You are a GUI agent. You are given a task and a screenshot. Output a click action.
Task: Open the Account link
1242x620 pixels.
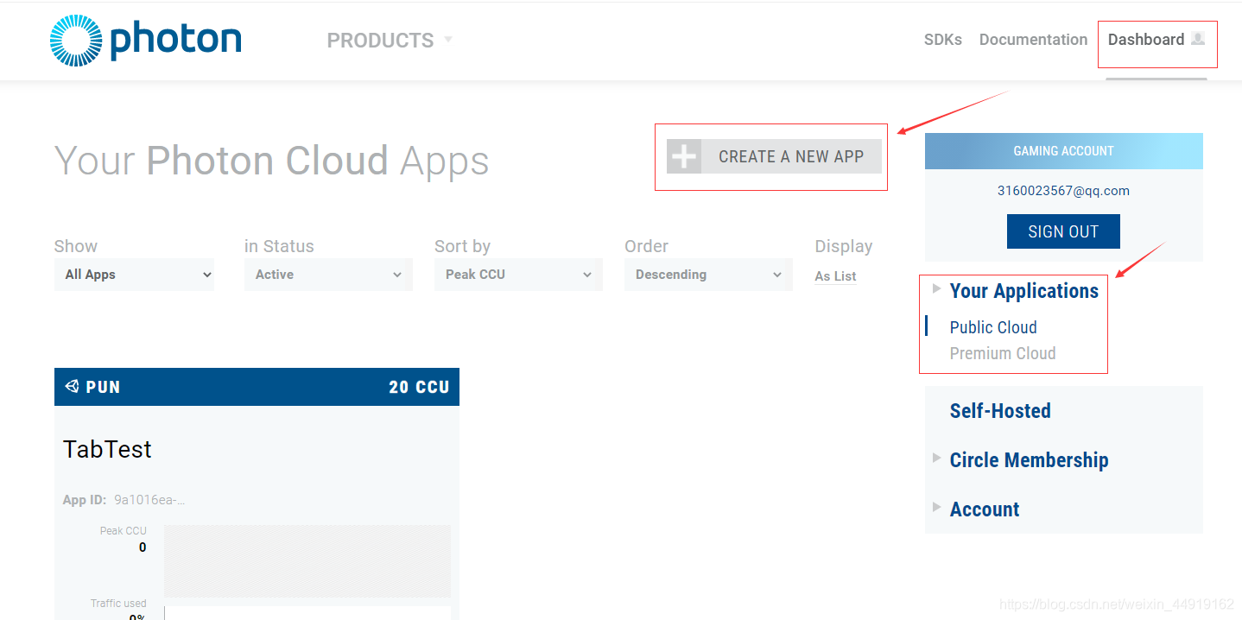coord(985,509)
